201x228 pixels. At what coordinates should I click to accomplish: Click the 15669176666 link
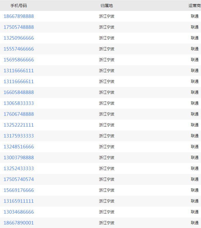pyautogui.click(x=18, y=190)
